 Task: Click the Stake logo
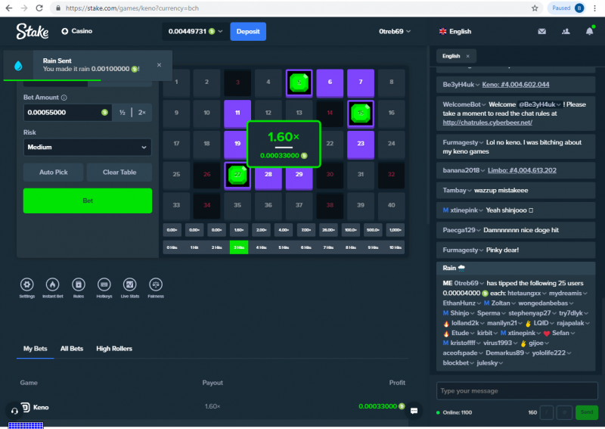pos(33,31)
